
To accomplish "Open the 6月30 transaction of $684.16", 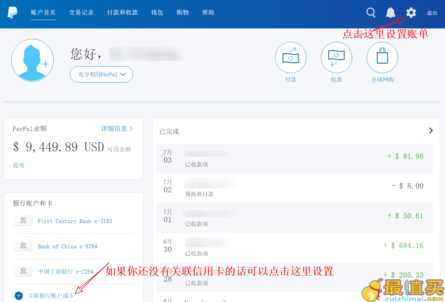I will pos(295,247).
